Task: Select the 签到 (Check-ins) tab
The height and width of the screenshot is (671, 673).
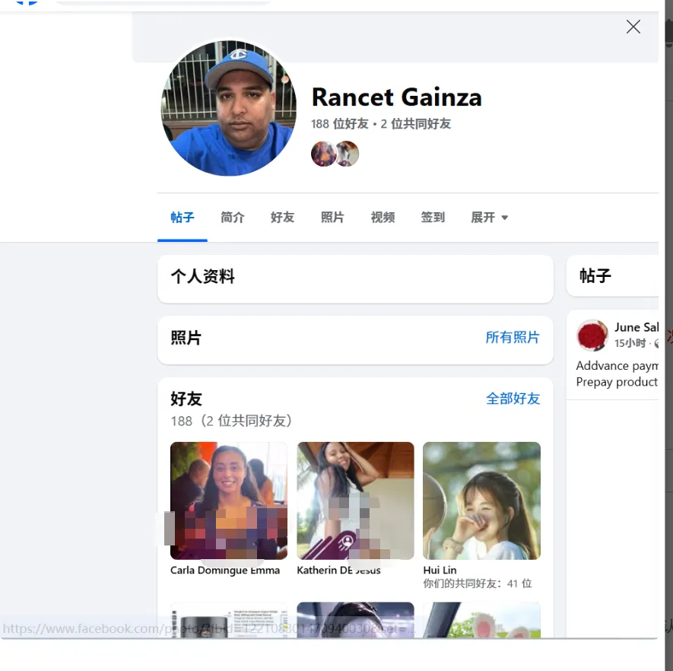Action: pyautogui.click(x=433, y=218)
